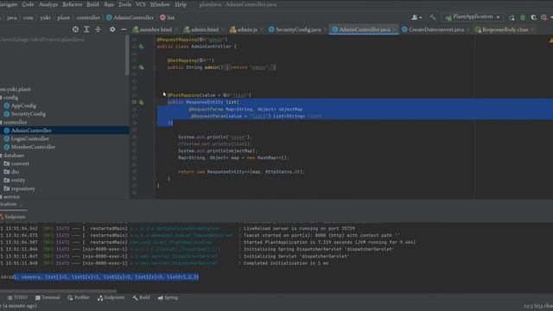Select yuki breadcrumb in navigation bar
This screenshot has width=553, height=311.
[45, 17]
